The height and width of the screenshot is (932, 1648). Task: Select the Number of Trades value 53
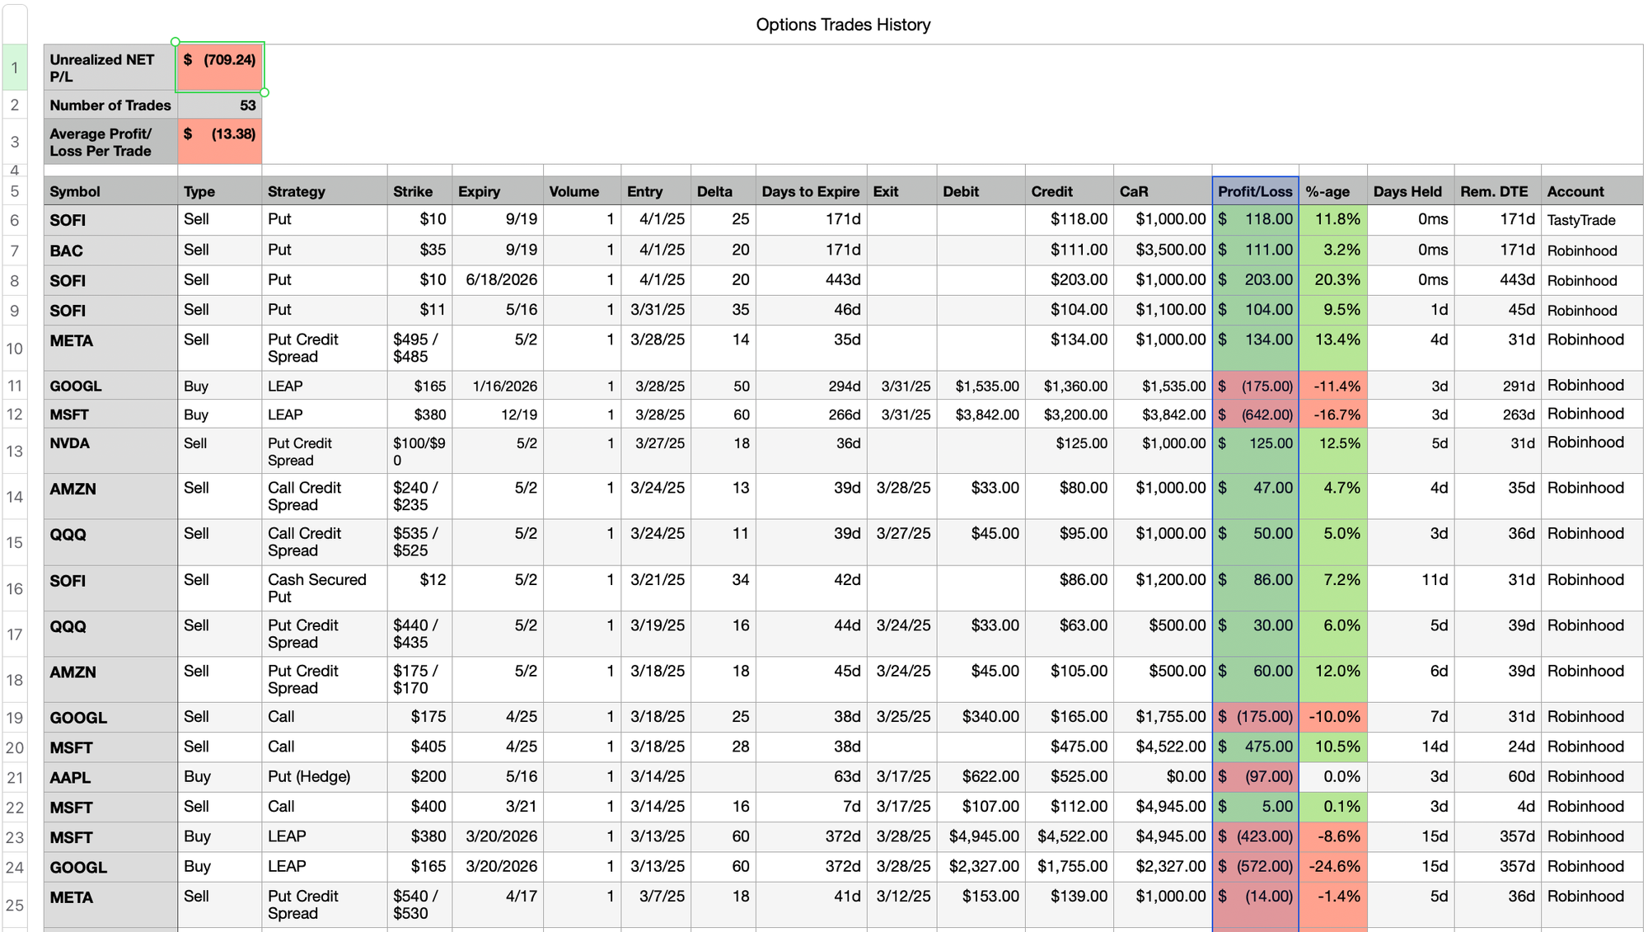(220, 105)
